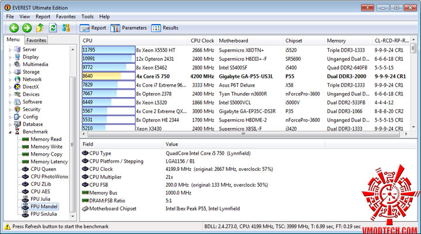Image resolution: width=421 pixels, height=234 pixels.
Task: Click the FPU Julia icon
Action: click(x=25, y=199)
